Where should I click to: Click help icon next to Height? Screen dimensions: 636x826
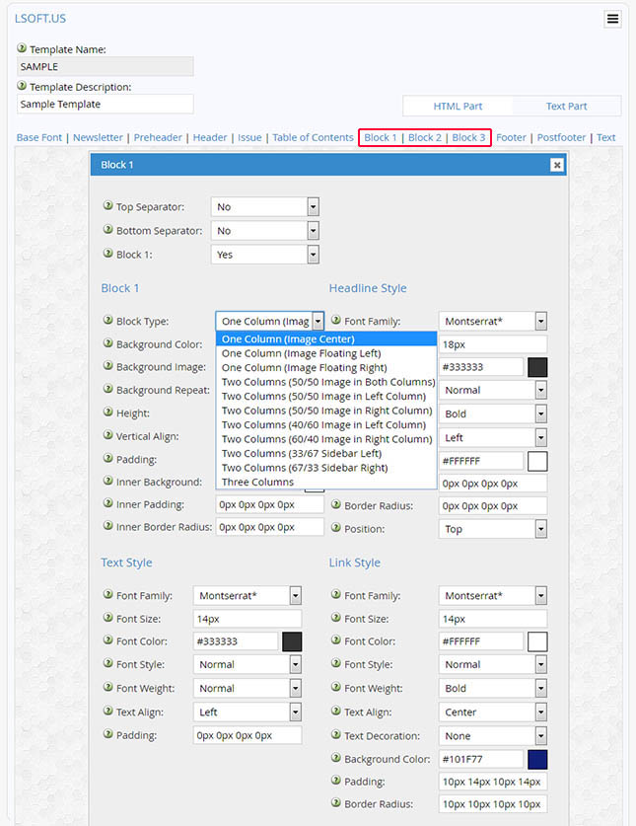tap(107, 412)
